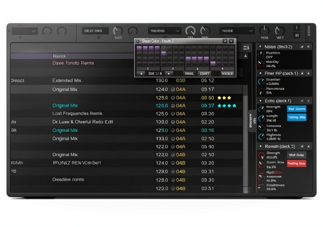Click the SLOT knob
This screenshot has height=227, width=323.
click(x=118, y=31)
